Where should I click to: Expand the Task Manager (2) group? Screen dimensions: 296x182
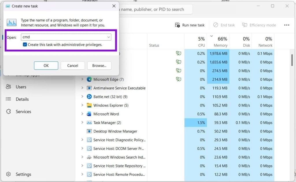pos(82,122)
